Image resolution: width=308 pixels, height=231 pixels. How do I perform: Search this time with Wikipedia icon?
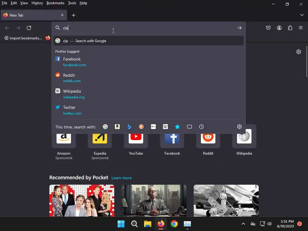pos(165,127)
